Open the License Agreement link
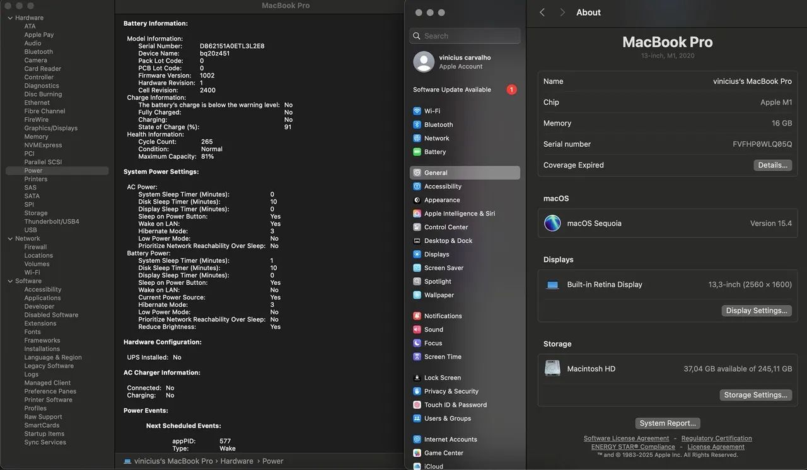Image resolution: width=807 pixels, height=470 pixels. 716,447
